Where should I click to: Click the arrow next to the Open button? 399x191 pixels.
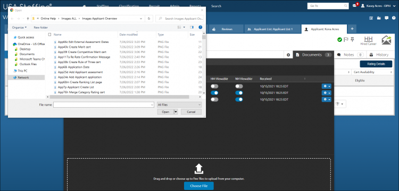(176, 112)
